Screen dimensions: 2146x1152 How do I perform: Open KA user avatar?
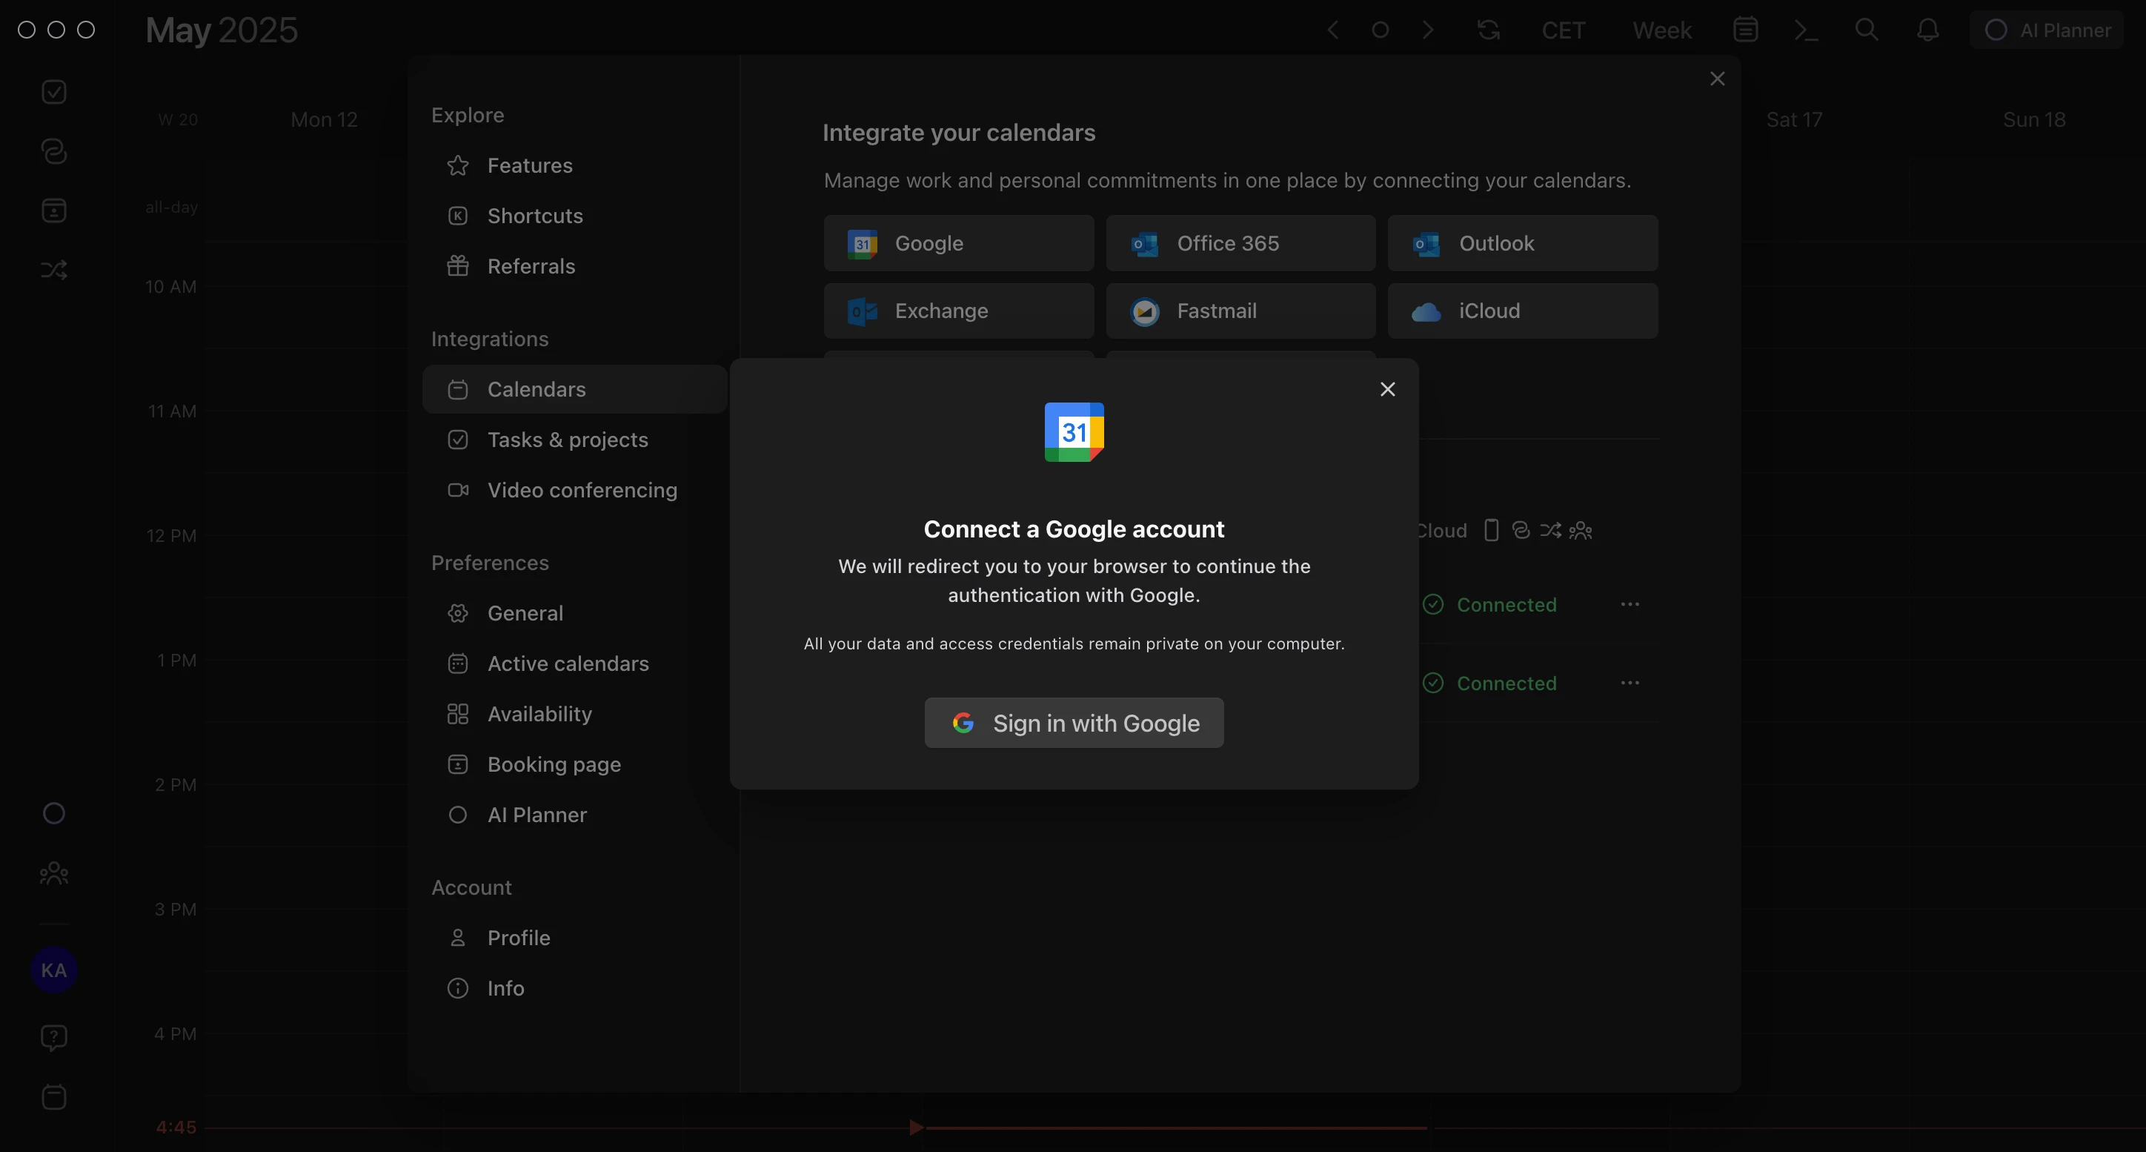[x=54, y=970]
